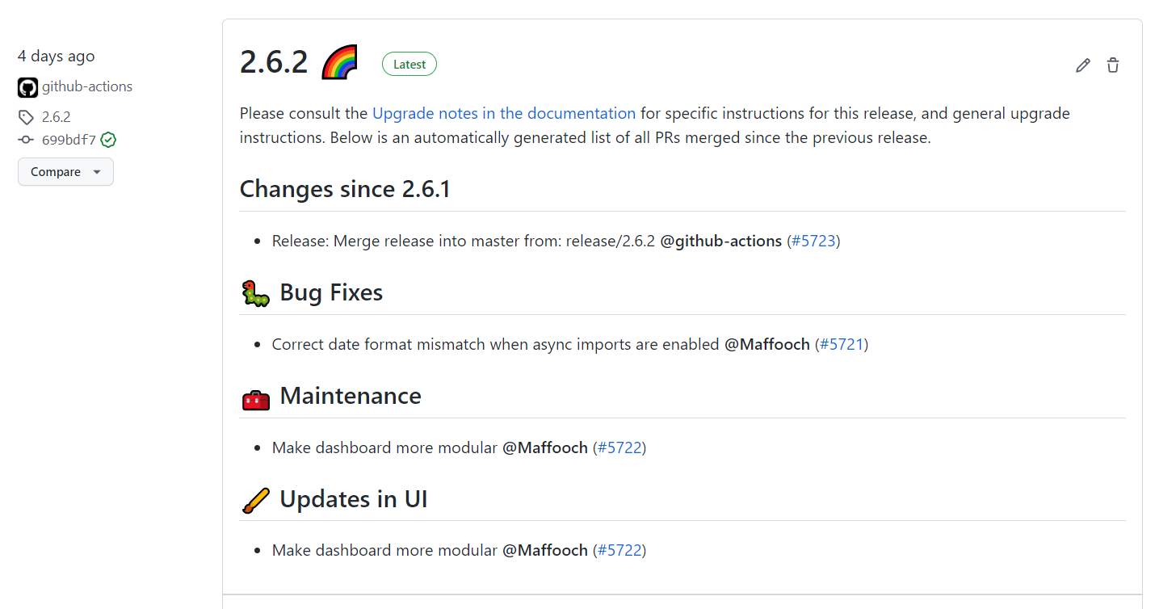1159x609 pixels.
Task: Click the github-actions avatar icon
Action: (27, 86)
